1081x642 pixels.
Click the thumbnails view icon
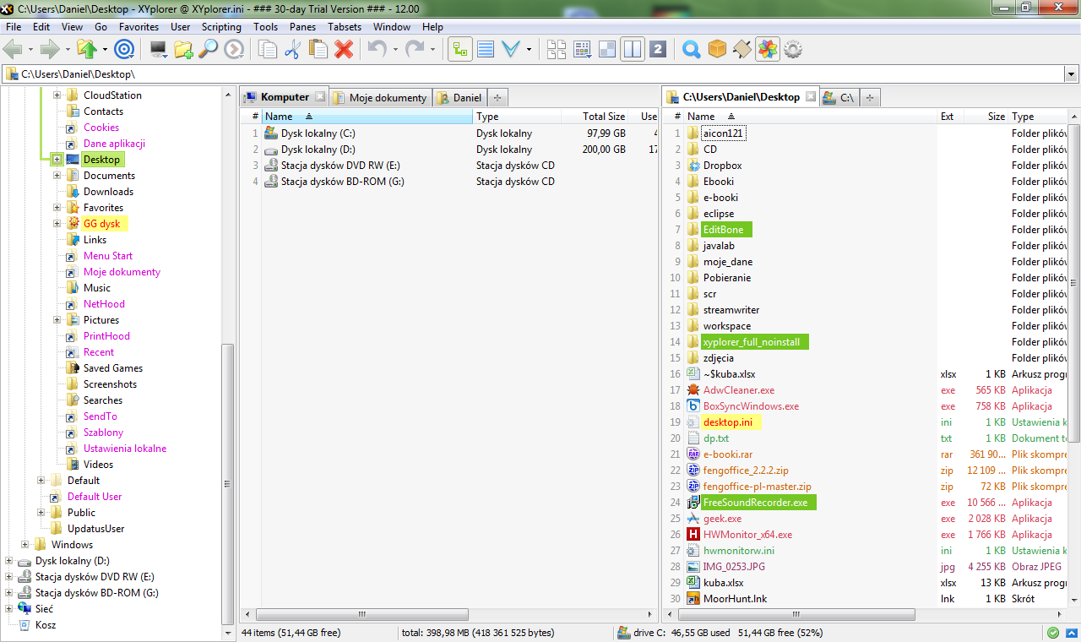tap(557, 50)
